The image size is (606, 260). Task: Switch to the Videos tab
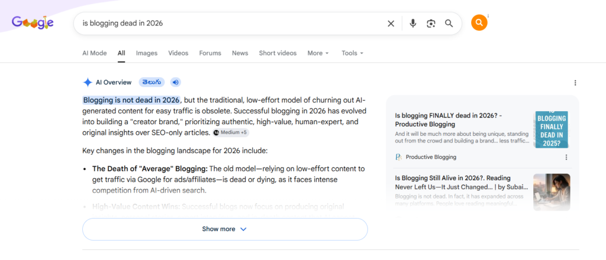coord(178,53)
